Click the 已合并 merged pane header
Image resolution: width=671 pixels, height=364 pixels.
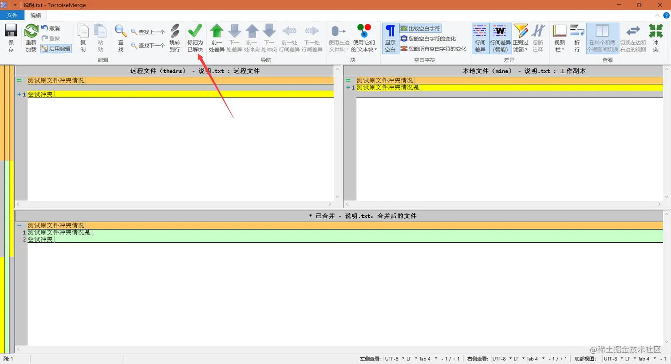pos(339,216)
